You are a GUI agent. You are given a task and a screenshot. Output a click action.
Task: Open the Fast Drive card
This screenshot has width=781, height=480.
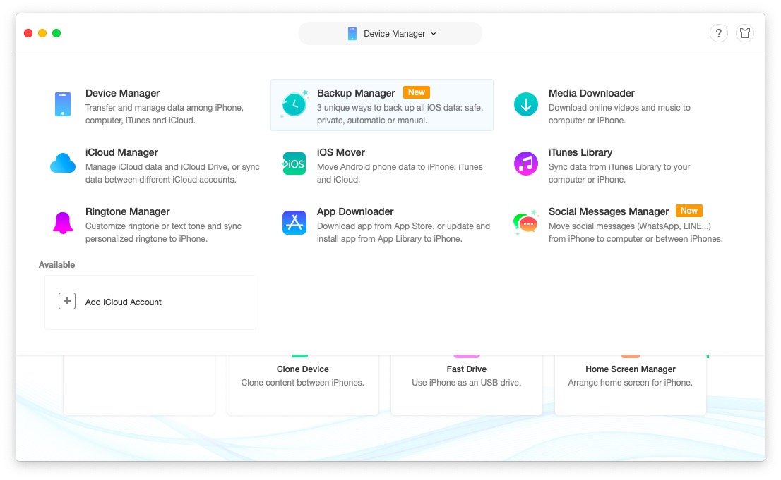(x=467, y=385)
